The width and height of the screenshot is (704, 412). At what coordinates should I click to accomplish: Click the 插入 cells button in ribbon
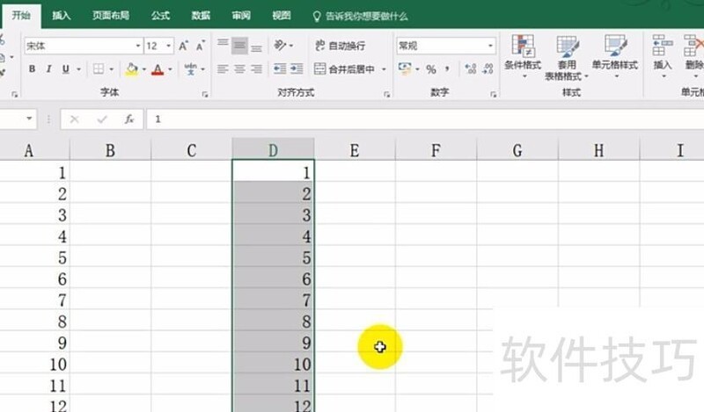(663, 57)
